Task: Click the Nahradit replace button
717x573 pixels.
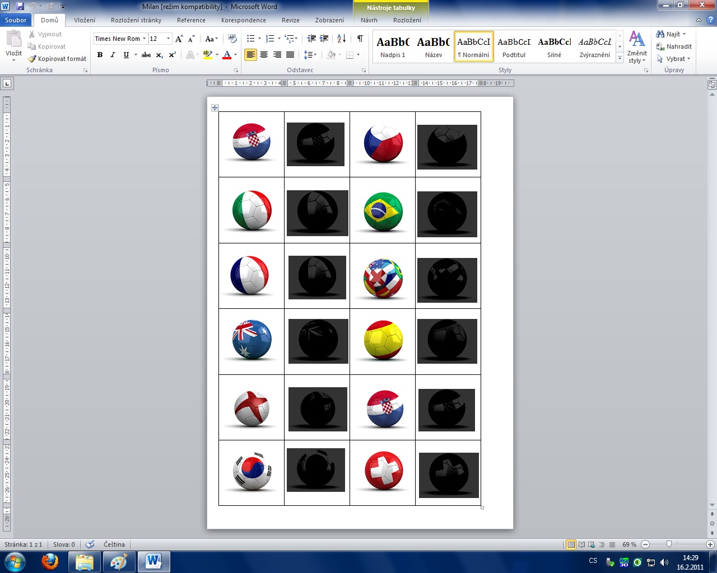Action: (x=674, y=46)
